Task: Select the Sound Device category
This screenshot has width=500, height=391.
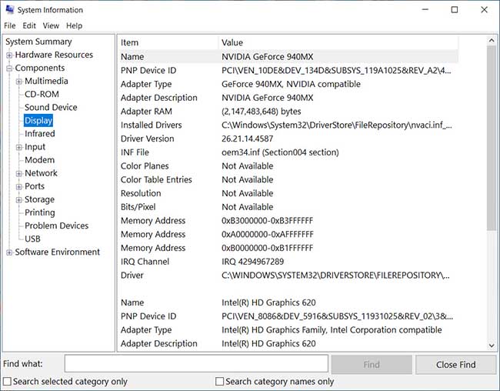Action: [51, 107]
